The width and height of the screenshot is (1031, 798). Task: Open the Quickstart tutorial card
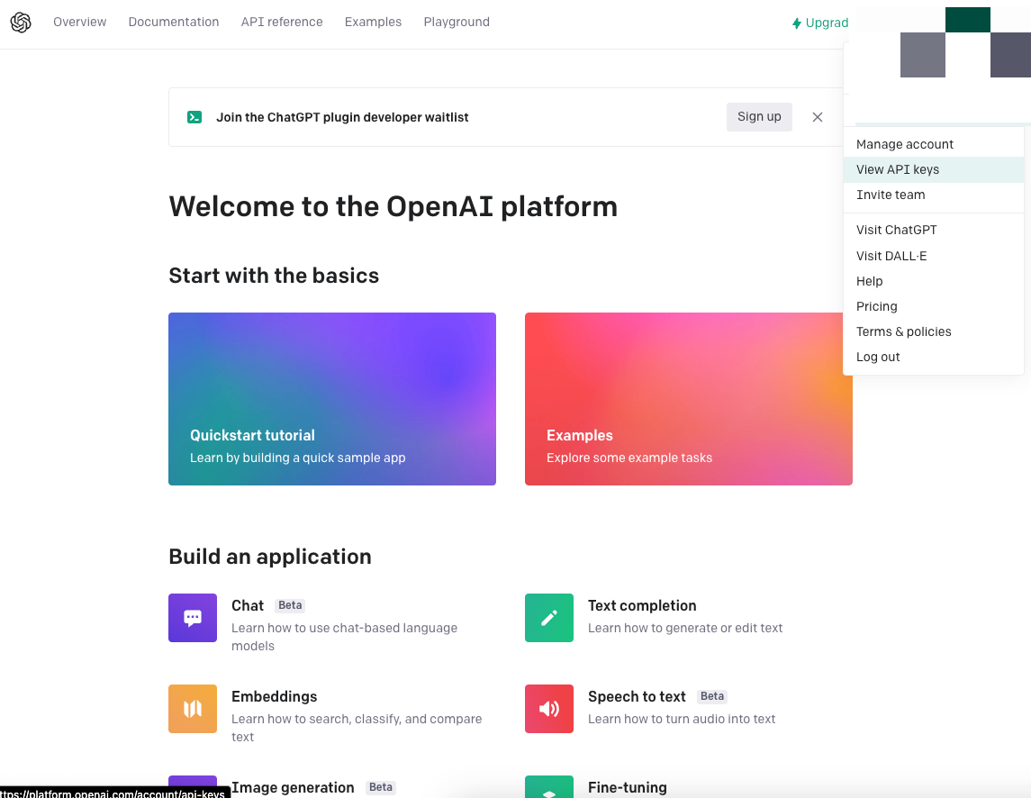point(332,399)
